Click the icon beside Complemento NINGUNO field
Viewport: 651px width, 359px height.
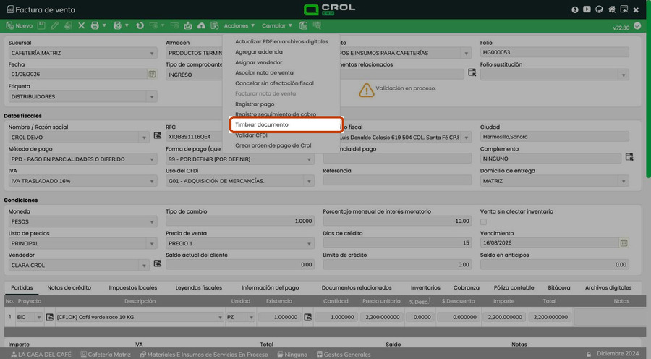[629, 156]
